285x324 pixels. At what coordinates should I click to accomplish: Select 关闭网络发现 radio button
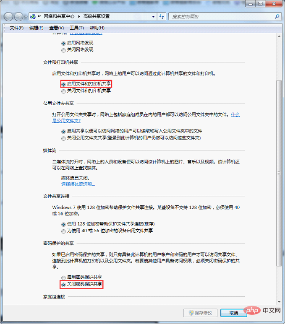point(63,50)
